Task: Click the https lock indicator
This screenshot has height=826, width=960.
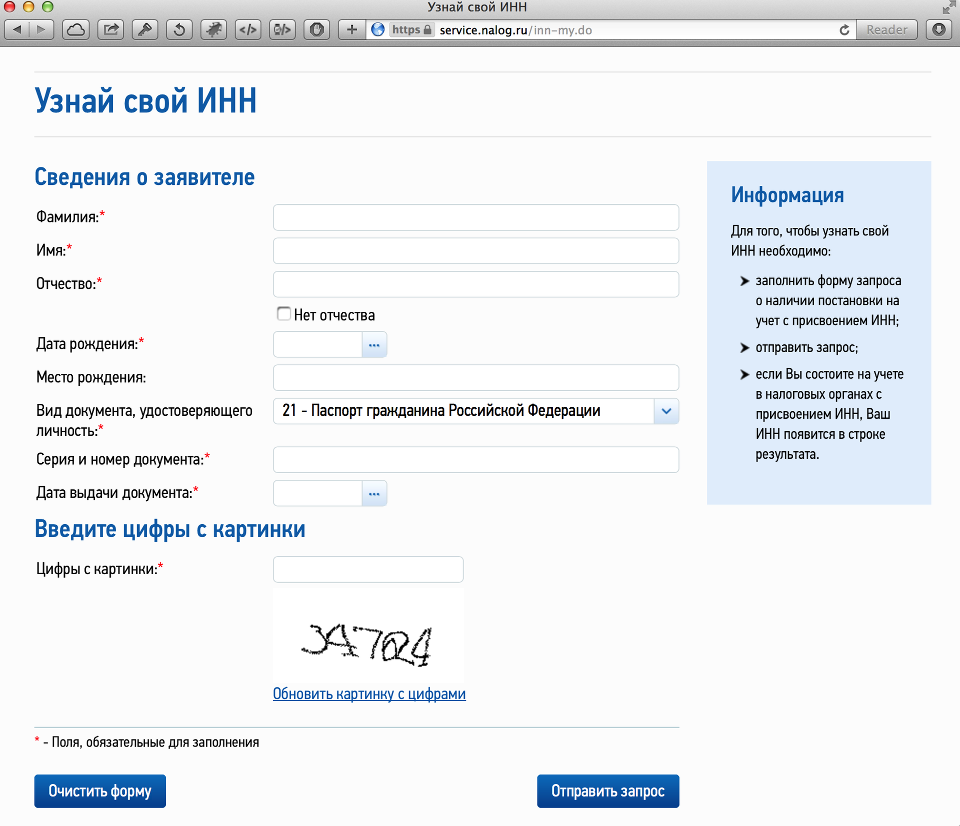Action: click(x=411, y=29)
